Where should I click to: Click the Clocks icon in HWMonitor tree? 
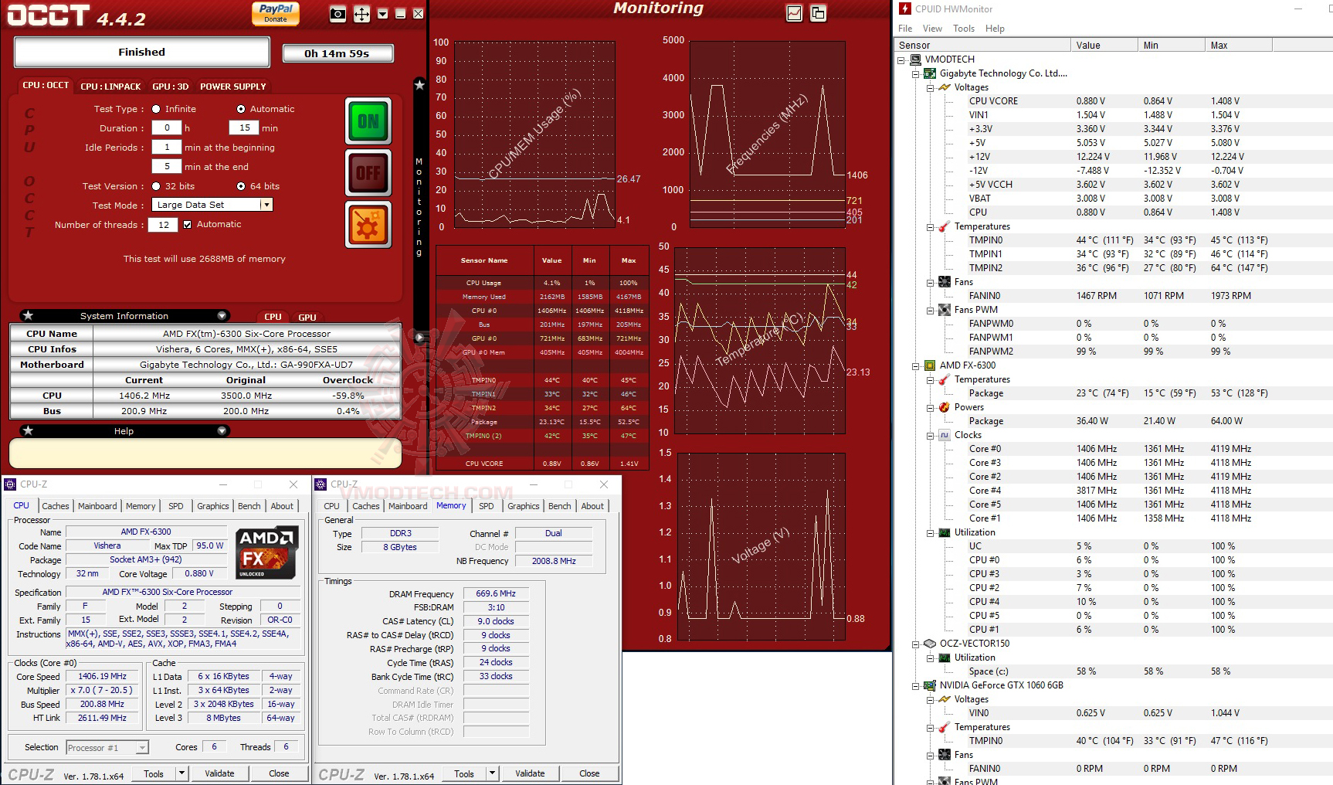pyautogui.click(x=945, y=435)
